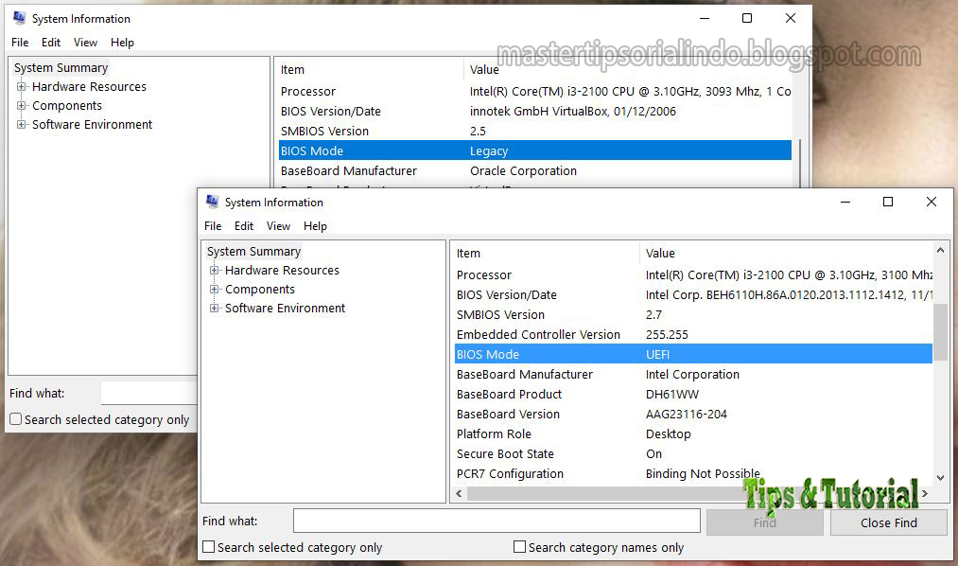
Task: Open File menu in front window
Action: coord(213,226)
